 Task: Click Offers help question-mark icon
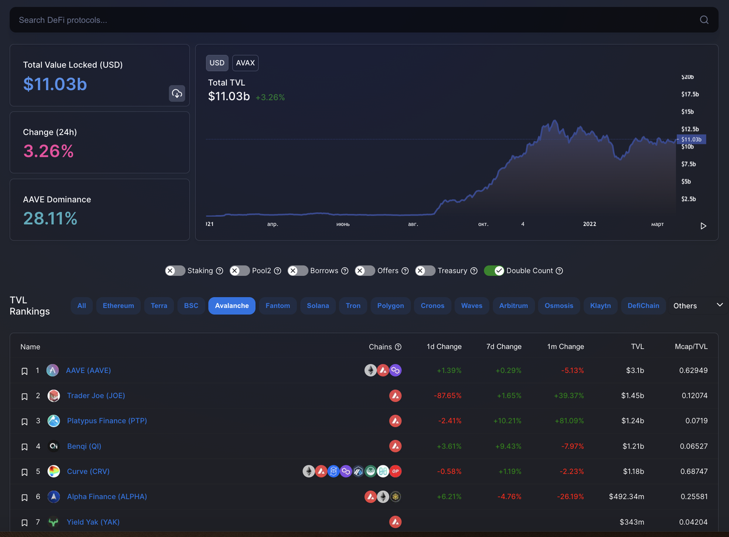[x=405, y=271]
